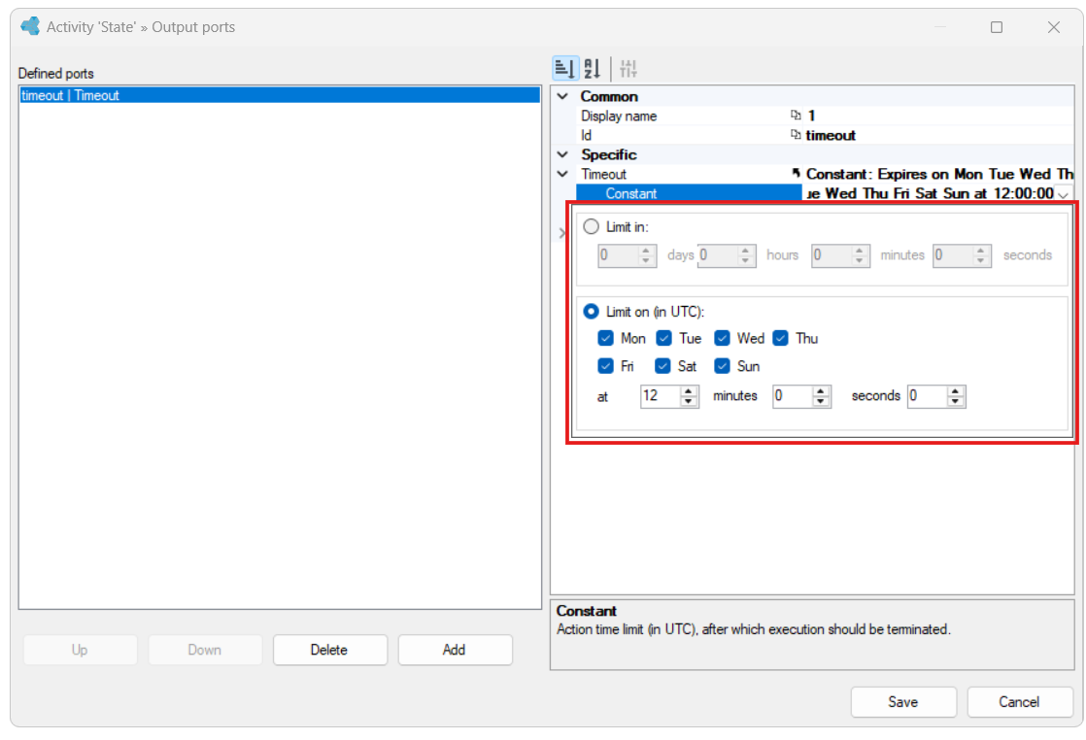Click the Display name value '1'
Image resolution: width=1086 pixels, height=740 pixels.
pyautogui.click(x=811, y=116)
